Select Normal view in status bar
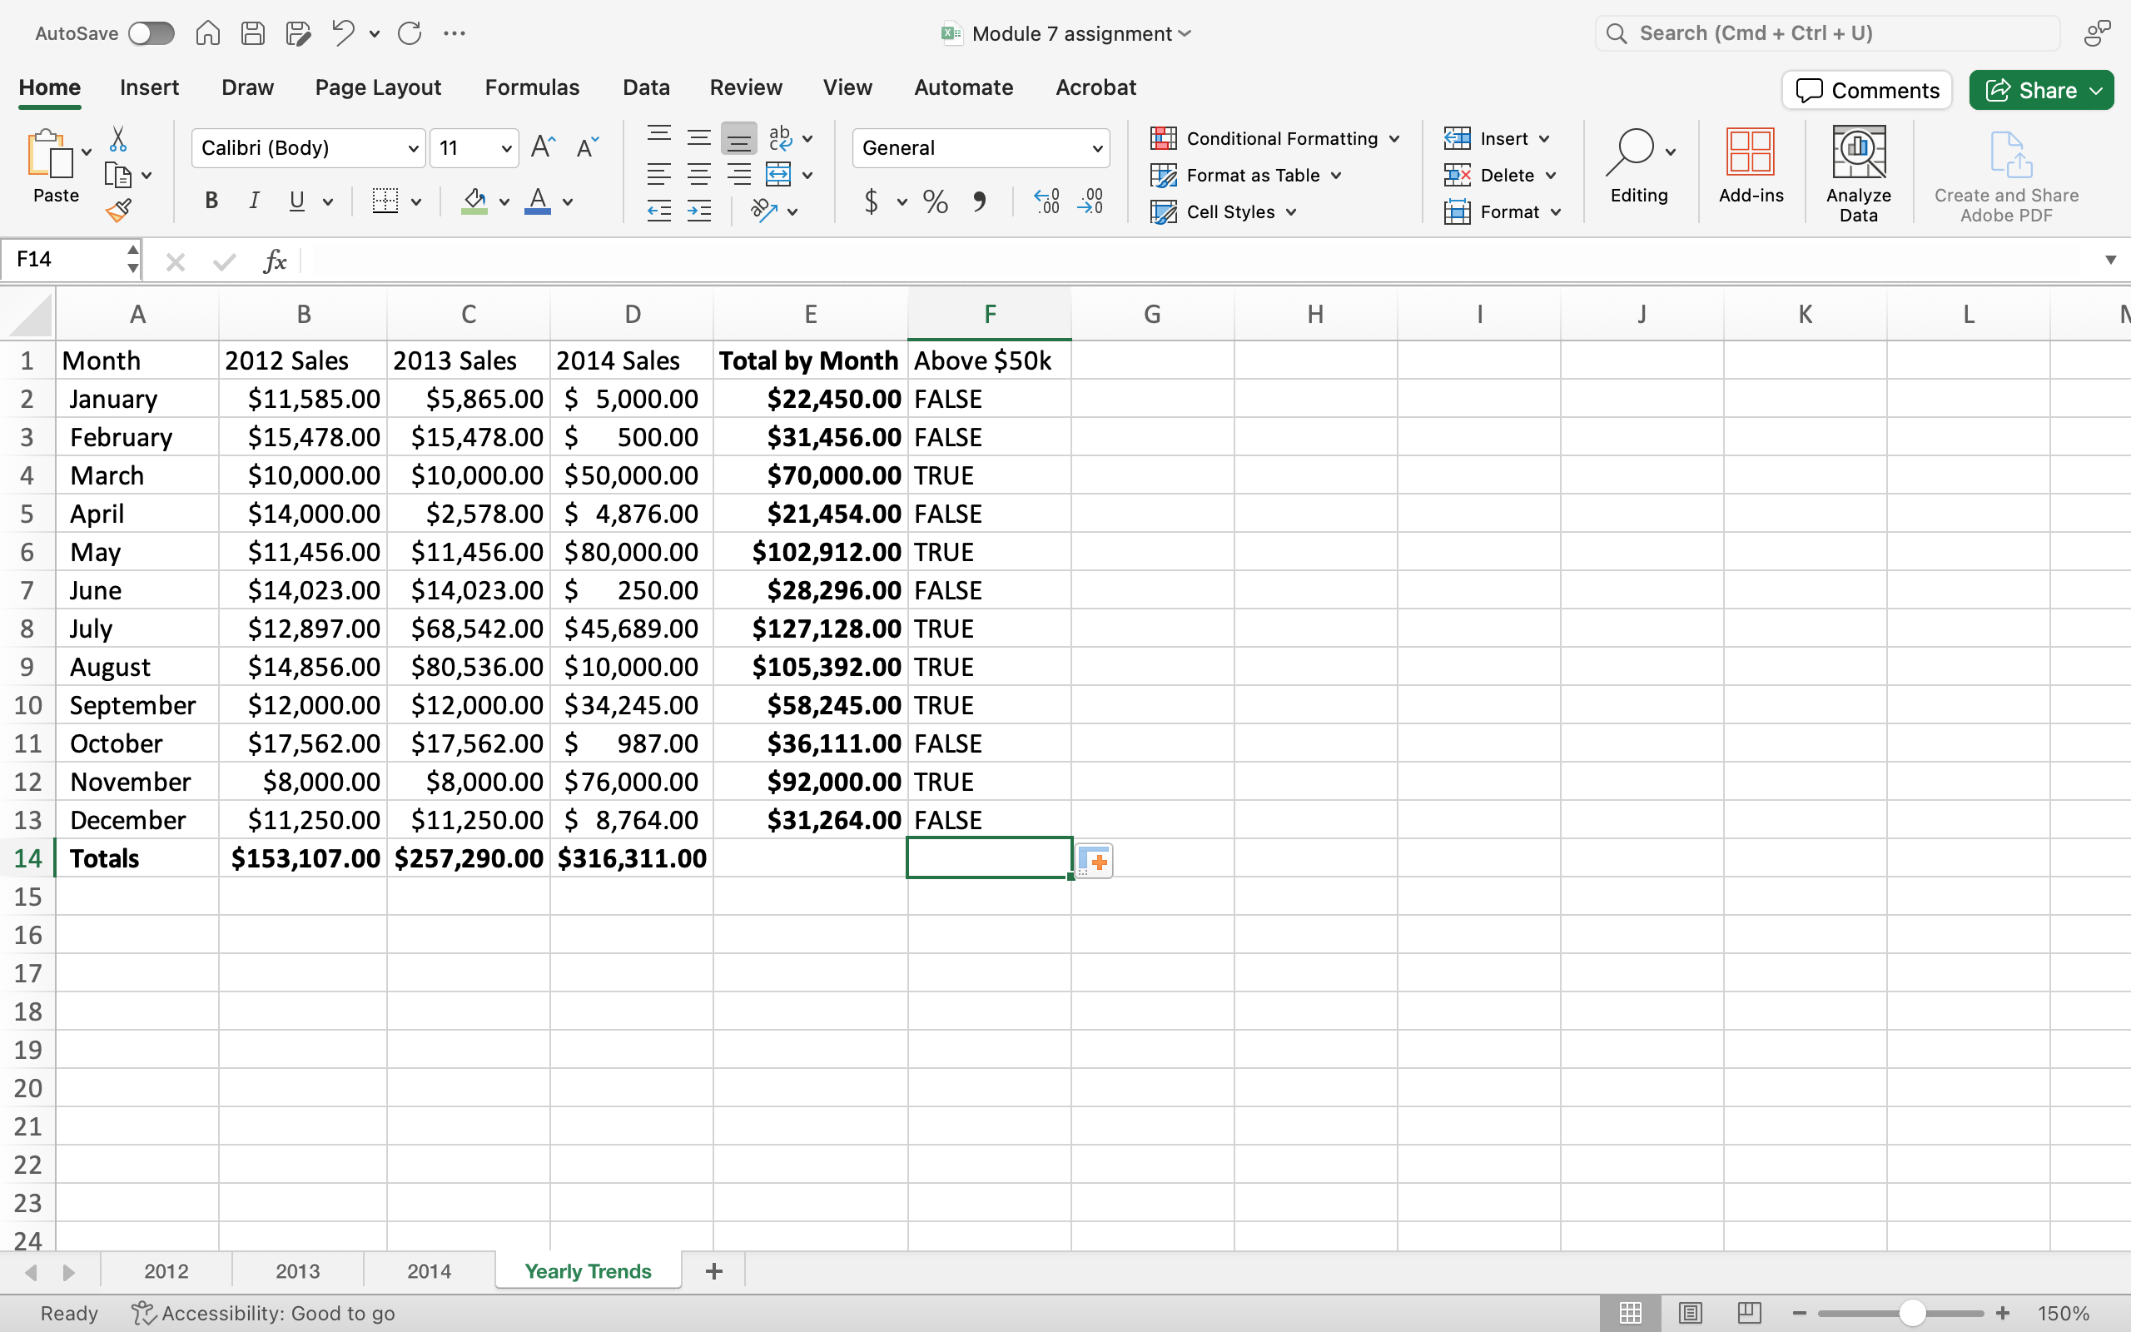This screenshot has height=1332, width=2131. tap(1630, 1313)
